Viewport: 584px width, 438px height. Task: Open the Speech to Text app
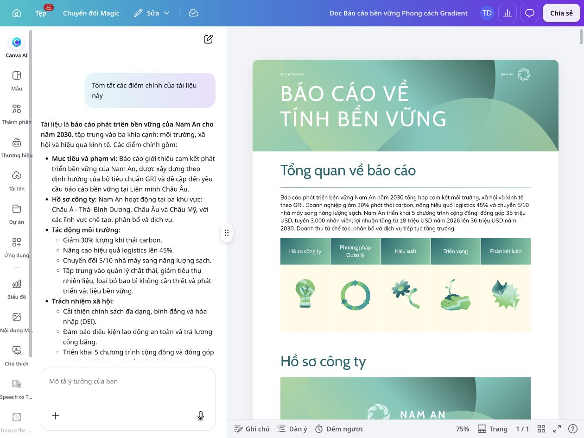click(x=17, y=389)
